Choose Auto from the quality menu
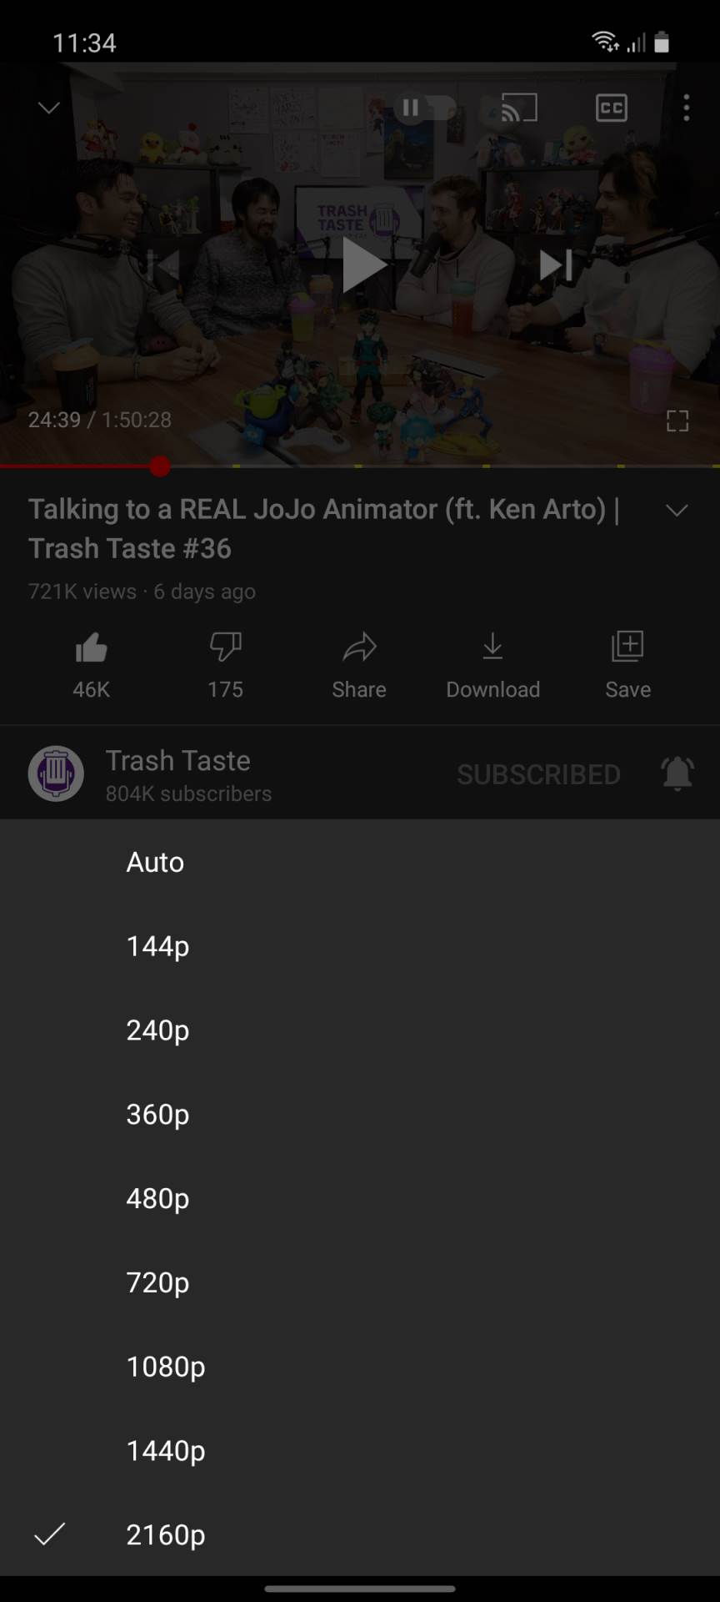 click(x=155, y=863)
